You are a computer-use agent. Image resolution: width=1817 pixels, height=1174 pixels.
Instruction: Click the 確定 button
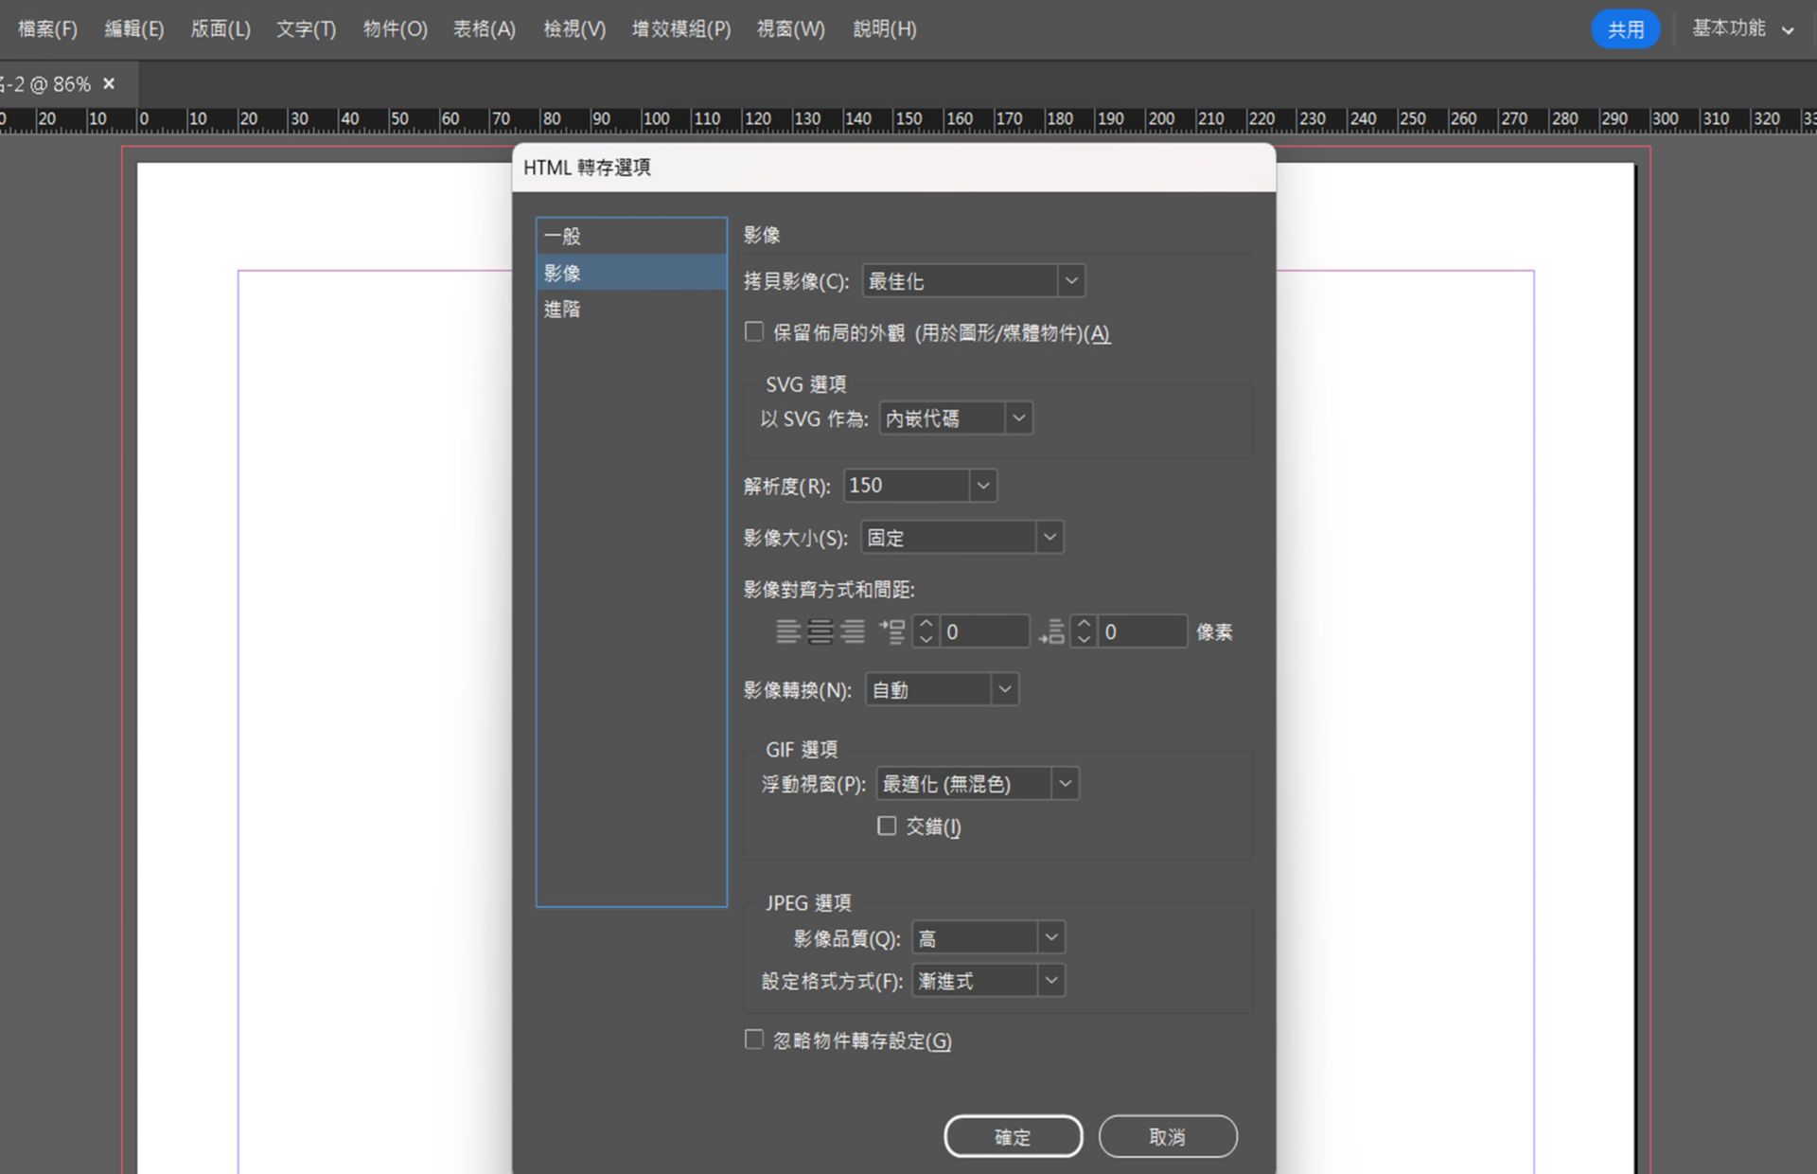pyautogui.click(x=1013, y=1136)
